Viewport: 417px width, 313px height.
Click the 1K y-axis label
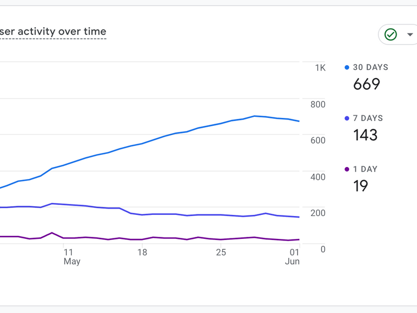[320, 68]
